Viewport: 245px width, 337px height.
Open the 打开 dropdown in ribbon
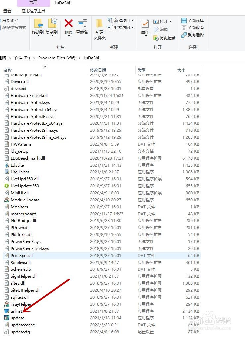point(162,21)
